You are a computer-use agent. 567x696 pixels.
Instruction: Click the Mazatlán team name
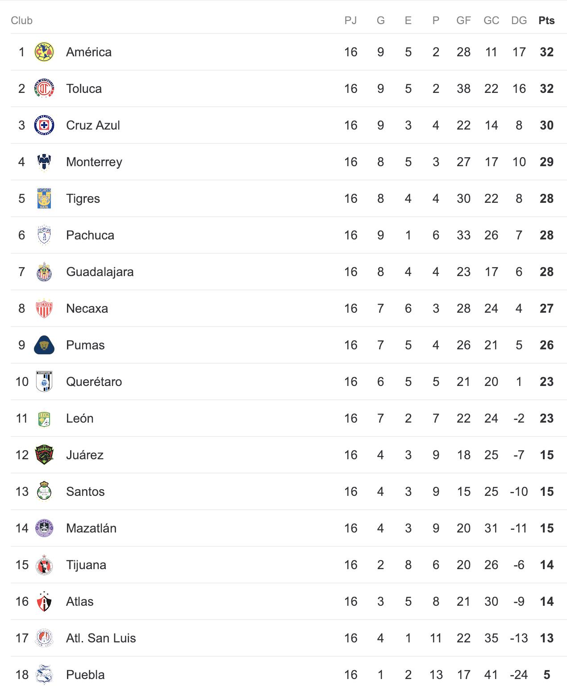pos(91,528)
